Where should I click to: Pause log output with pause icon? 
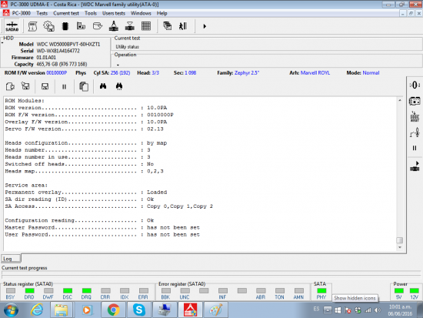coord(64,87)
